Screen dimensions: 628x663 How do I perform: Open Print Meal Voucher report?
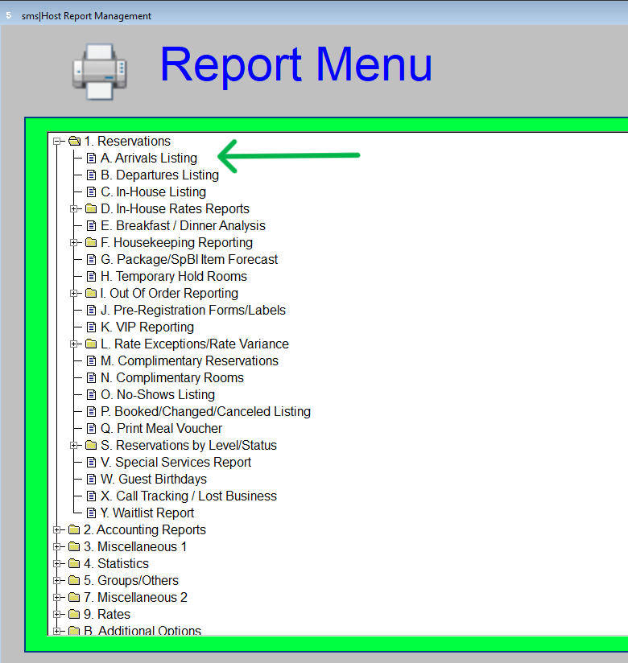[x=161, y=429]
